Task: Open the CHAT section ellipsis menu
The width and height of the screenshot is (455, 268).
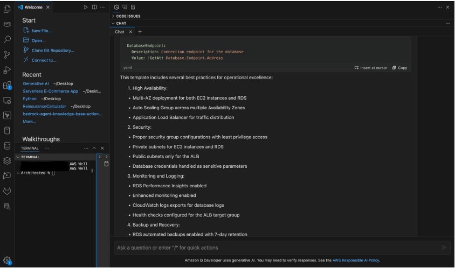Action: (x=448, y=23)
